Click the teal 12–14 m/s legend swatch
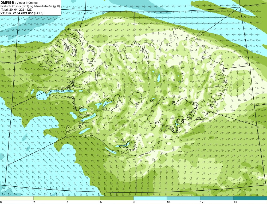The height and width of the screenshot is (204, 267). click(x=217, y=198)
